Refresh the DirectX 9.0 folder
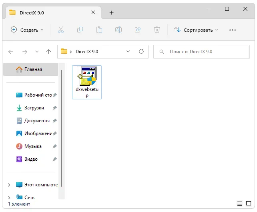The height and width of the screenshot is (212, 257). click(x=141, y=52)
